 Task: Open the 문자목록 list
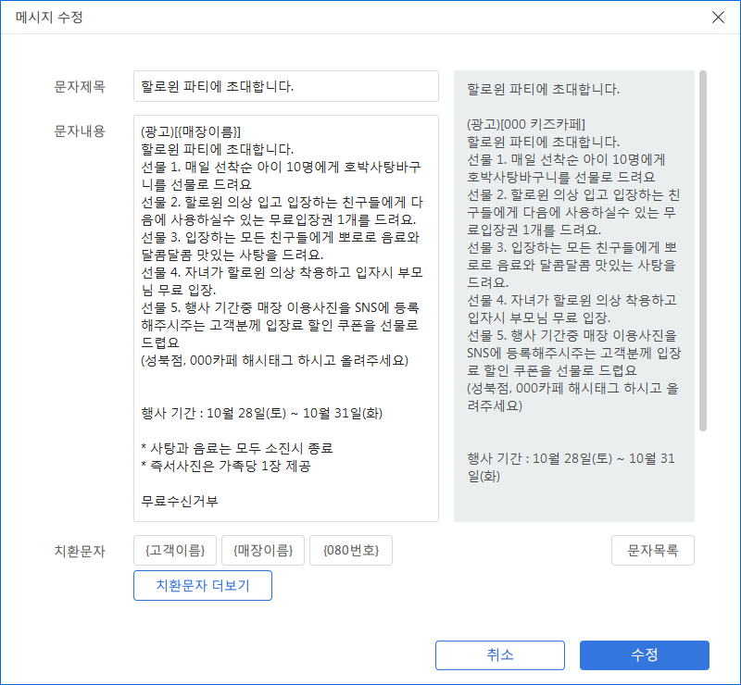point(653,551)
